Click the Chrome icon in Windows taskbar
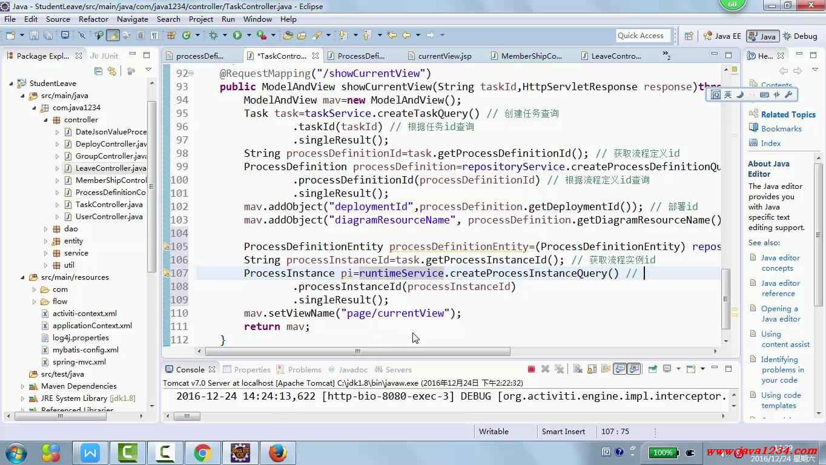826x465 pixels. (202, 452)
